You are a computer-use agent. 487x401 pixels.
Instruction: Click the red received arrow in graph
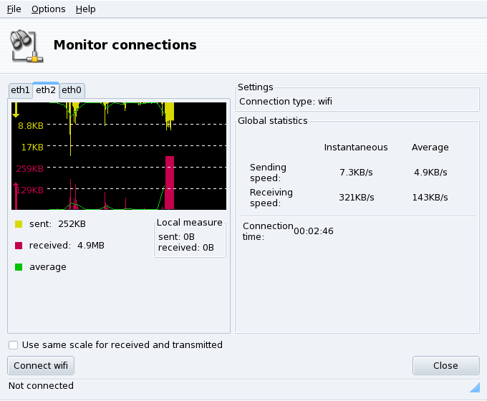pyautogui.click(x=16, y=193)
